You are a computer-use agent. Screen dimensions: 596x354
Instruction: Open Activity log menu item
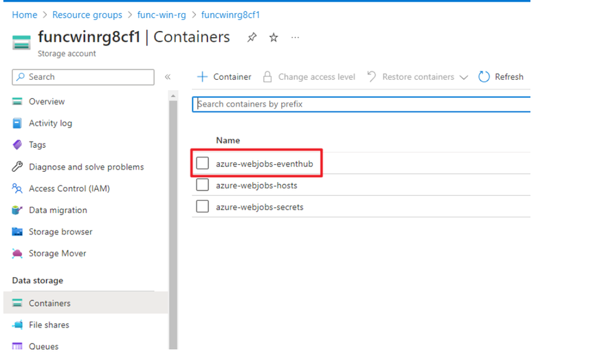click(x=51, y=123)
